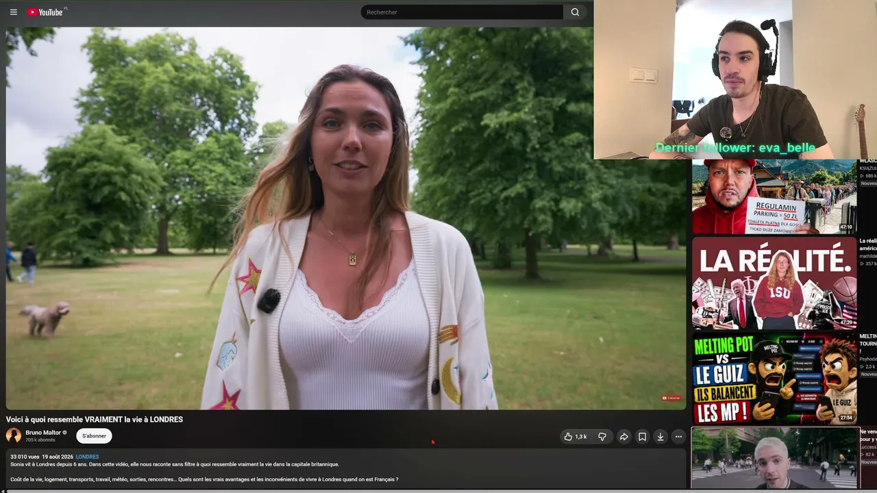Click the Rechercher search field
The image size is (877, 493).
462,12
